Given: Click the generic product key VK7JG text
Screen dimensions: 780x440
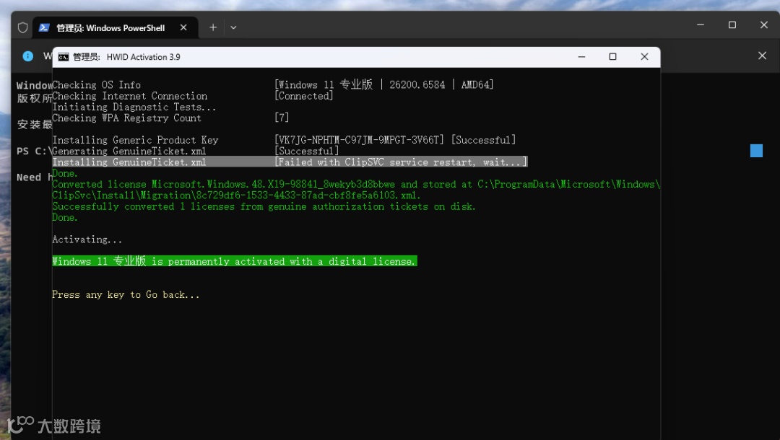Looking at the screenshot, I should tap(359, 140).
